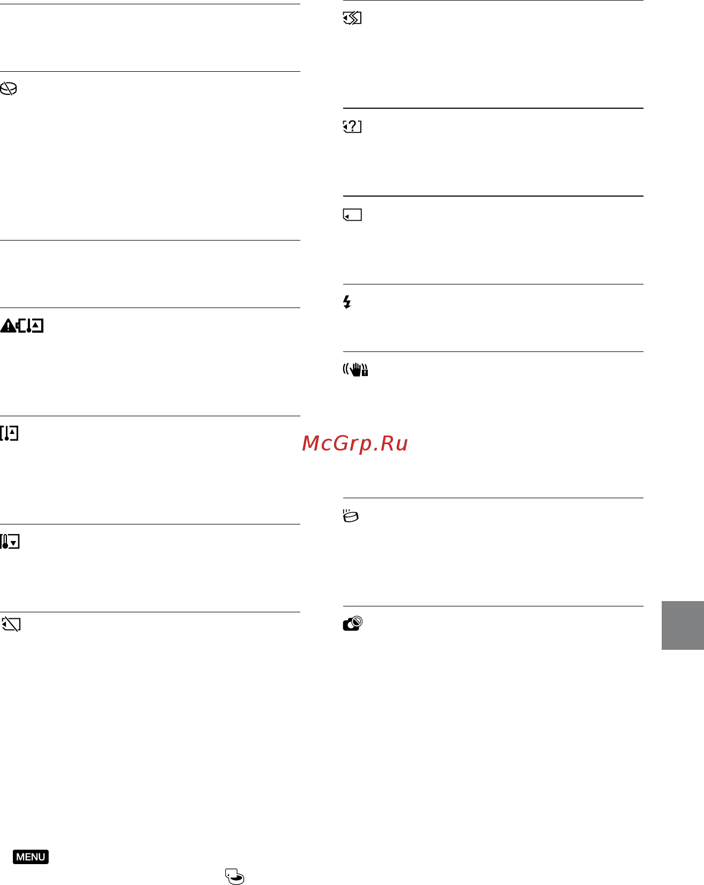Viewport: 704px width, 885px height.
Task: Click the left waves of the camera-shake icon
Action: (x=346, y=369)
